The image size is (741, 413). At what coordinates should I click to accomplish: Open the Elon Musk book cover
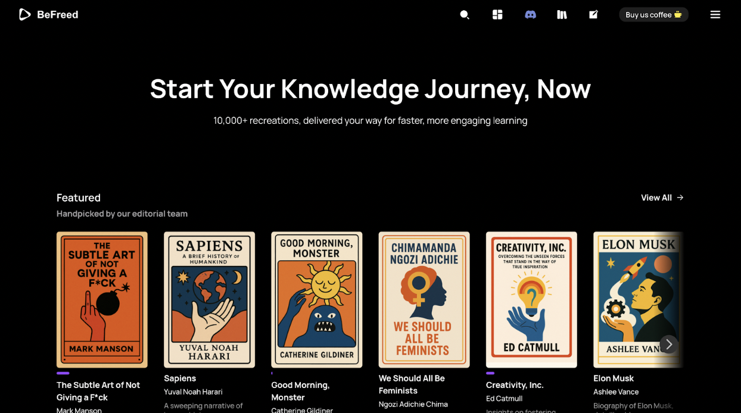[x=631, y=299]
